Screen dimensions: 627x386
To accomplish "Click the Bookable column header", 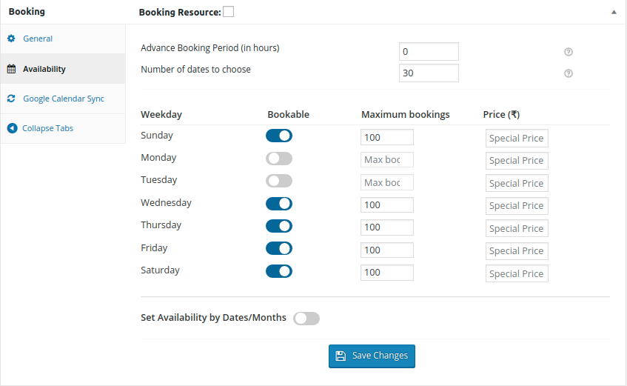I will [x=288, y=115].
